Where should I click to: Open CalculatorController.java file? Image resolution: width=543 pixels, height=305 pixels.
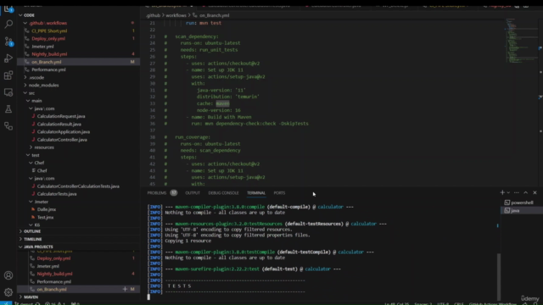[62, 140]
